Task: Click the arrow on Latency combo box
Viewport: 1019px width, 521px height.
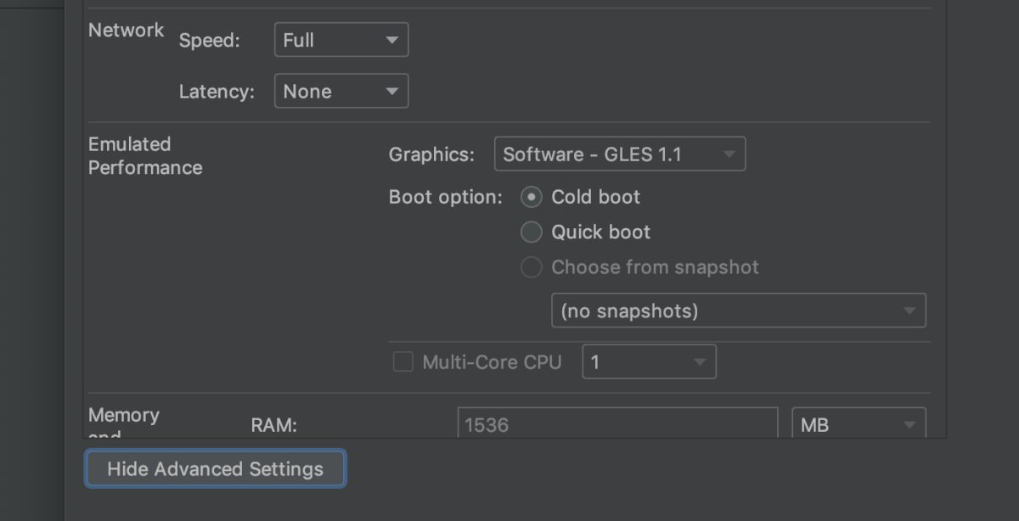Action: pos(391,92)
